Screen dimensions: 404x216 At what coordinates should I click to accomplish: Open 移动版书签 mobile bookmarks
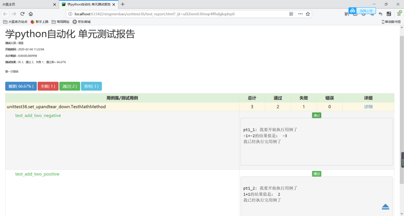(391, 22)
